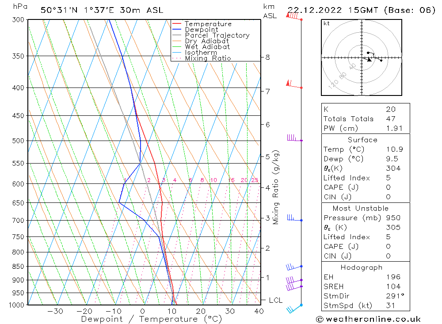Screen dimensions: 442x324
Task: Click 'CIN (J)' in the Most Unstable section
Action: point(337,256)
